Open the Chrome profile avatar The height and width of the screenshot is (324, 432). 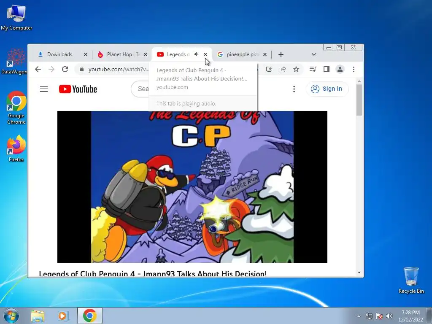coord(340,69)
